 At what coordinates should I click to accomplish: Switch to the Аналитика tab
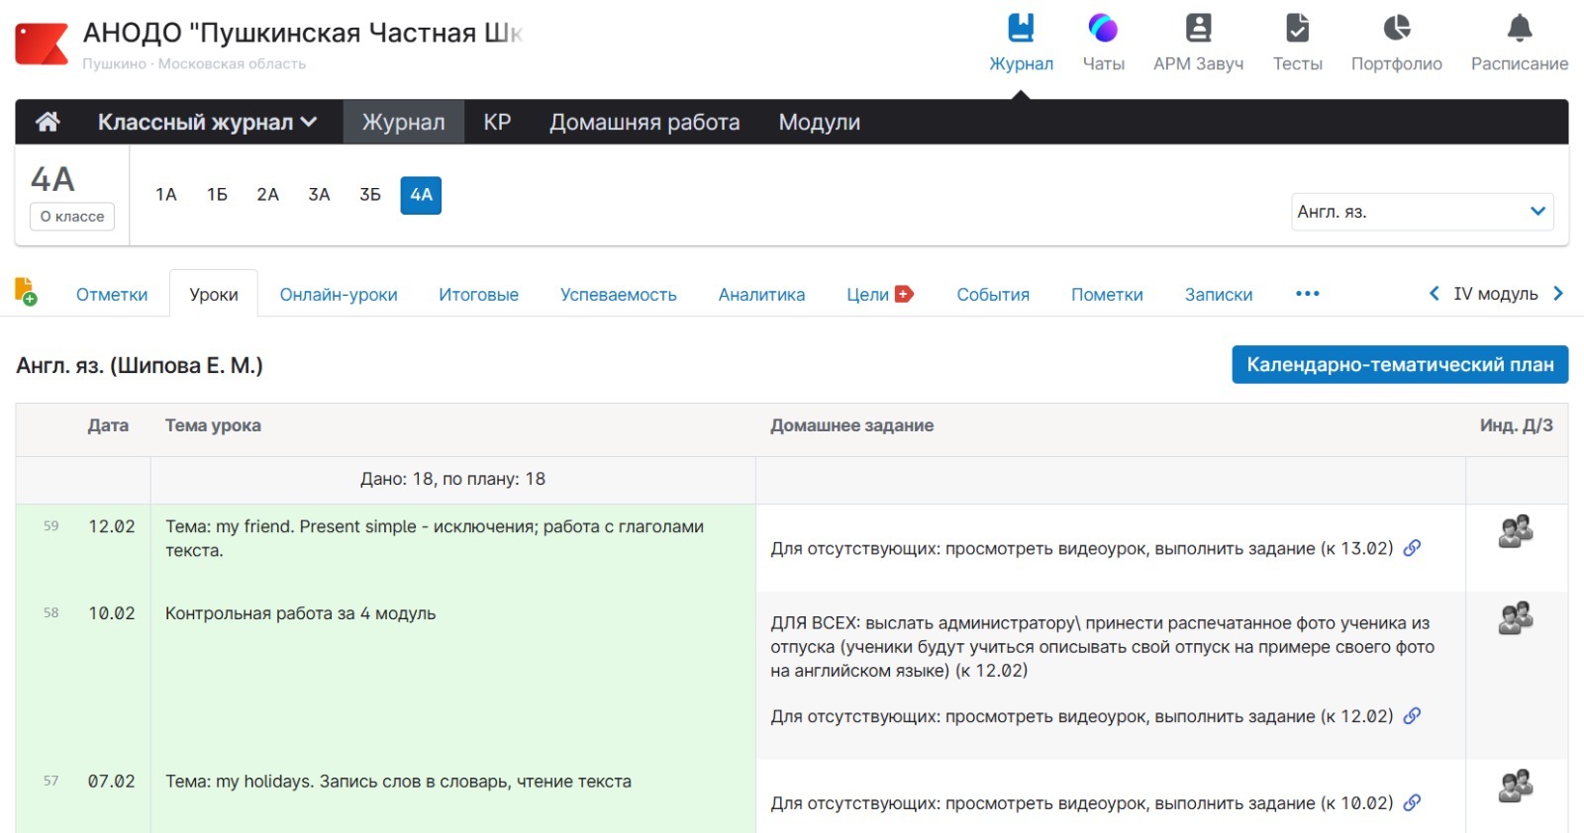pos(761,295)
